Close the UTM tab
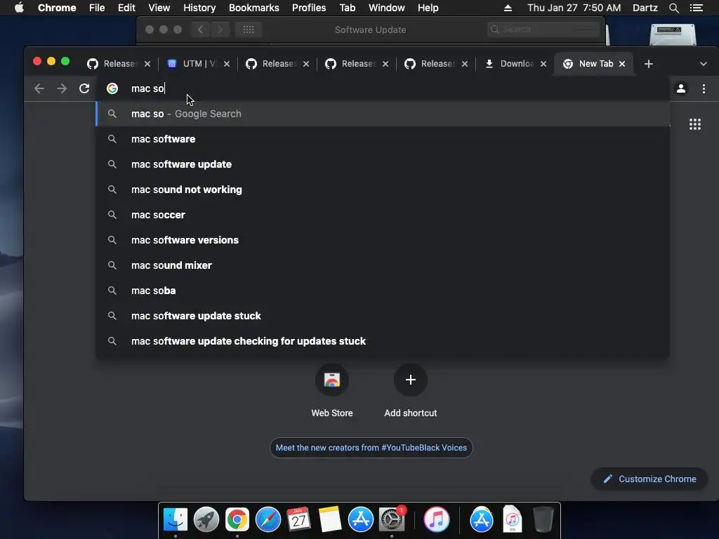The width and height of the screenshot is (719, 539). [227, 64]
